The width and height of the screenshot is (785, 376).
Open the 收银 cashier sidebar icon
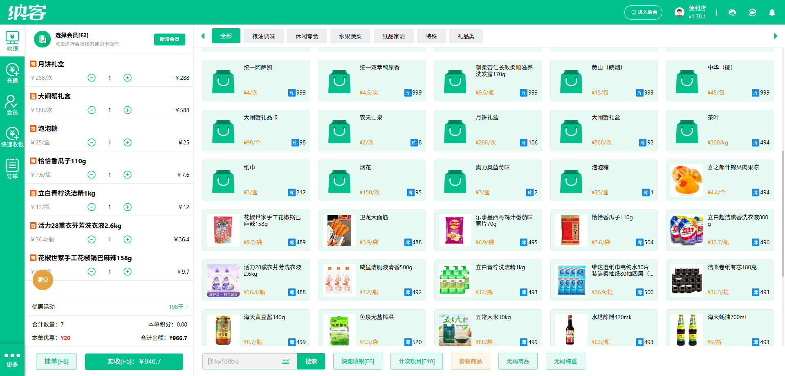12,41
